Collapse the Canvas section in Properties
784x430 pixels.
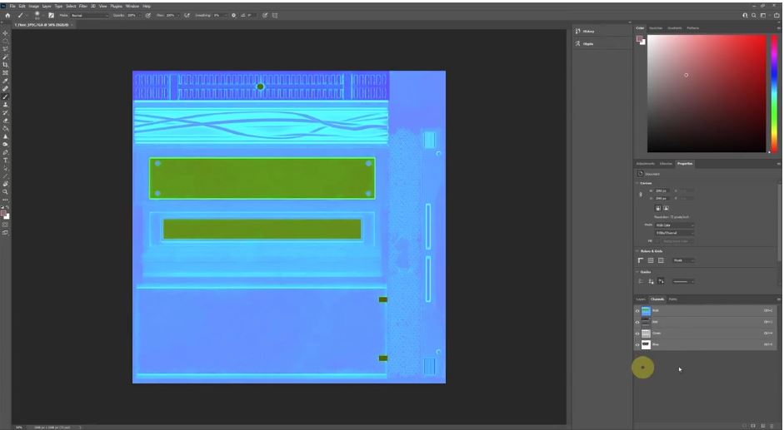coord(638,183)
